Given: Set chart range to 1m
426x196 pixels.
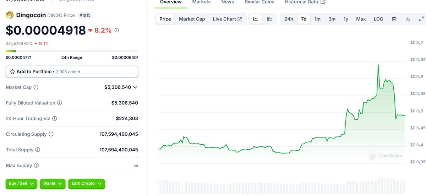Looking at the screenshot, I should (x=317, y=19).
